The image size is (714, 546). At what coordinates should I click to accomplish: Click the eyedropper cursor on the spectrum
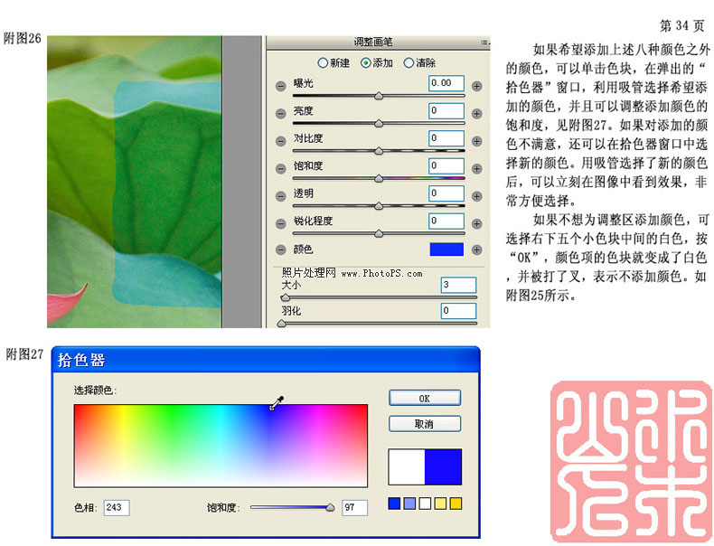click(x=277, y=403)
